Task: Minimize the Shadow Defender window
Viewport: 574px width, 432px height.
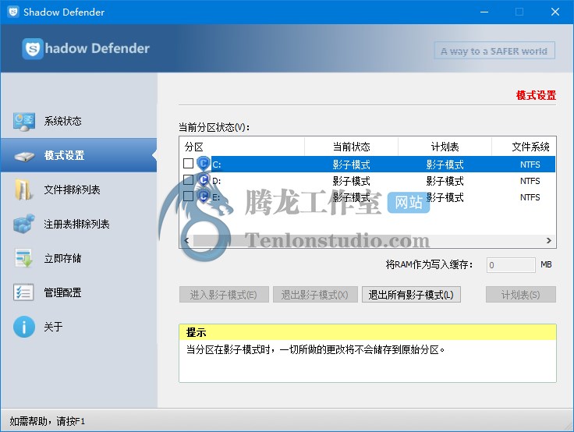Action: tap(484, 12)
